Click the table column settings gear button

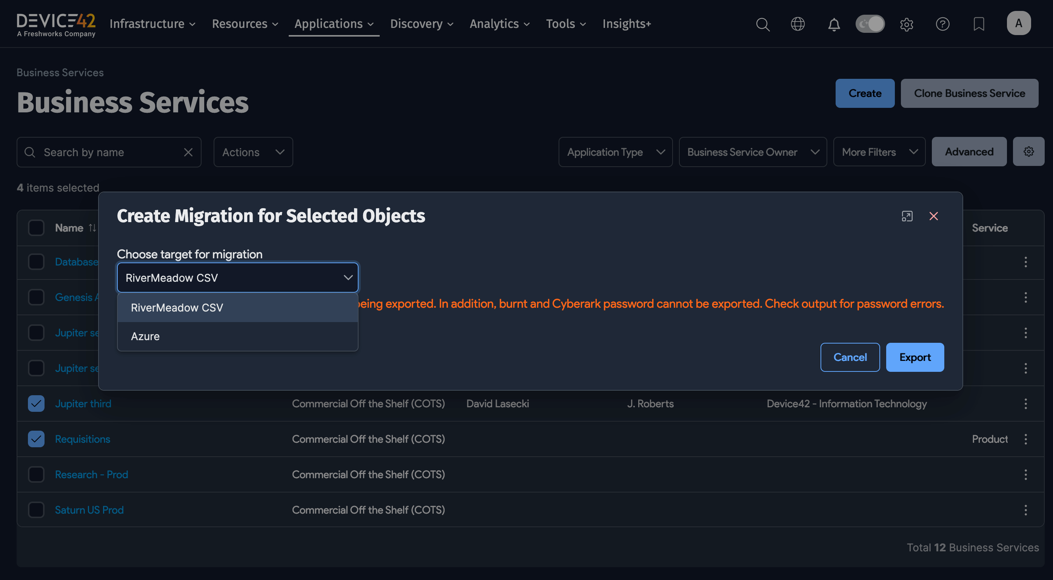coord(1028,152)
